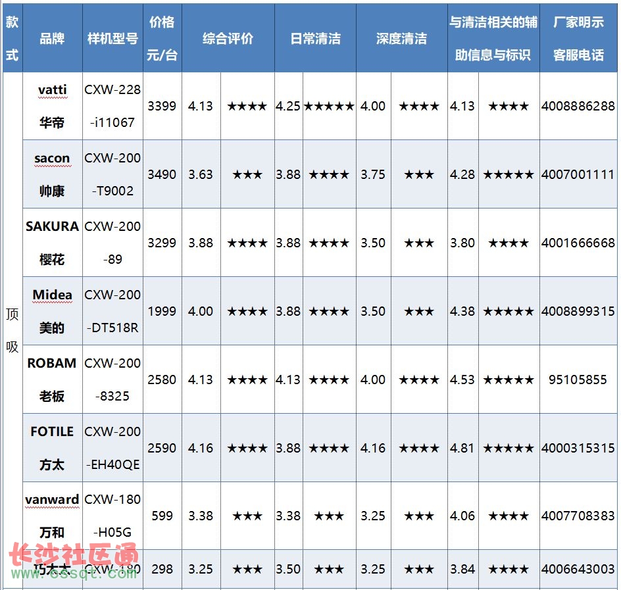The width and height of the screenshot is (621, 590).
Task: Click ROBAM auxiliary info score 4.53
Action: 462,380
